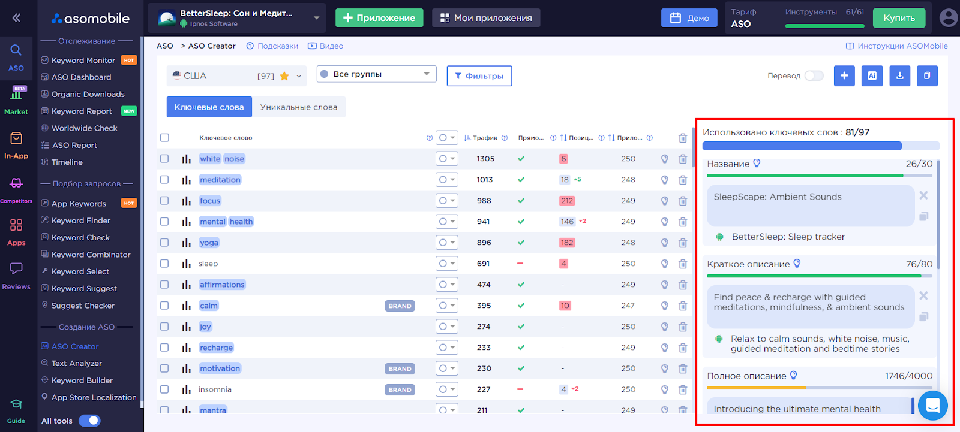This screenshot has width=960, height=432.
Task: Open the США country dropdown
Action: (x=236, y=76)
